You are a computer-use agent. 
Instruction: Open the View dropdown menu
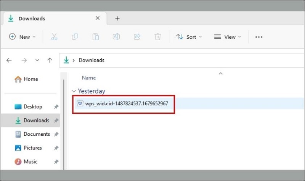pos(228,37)
